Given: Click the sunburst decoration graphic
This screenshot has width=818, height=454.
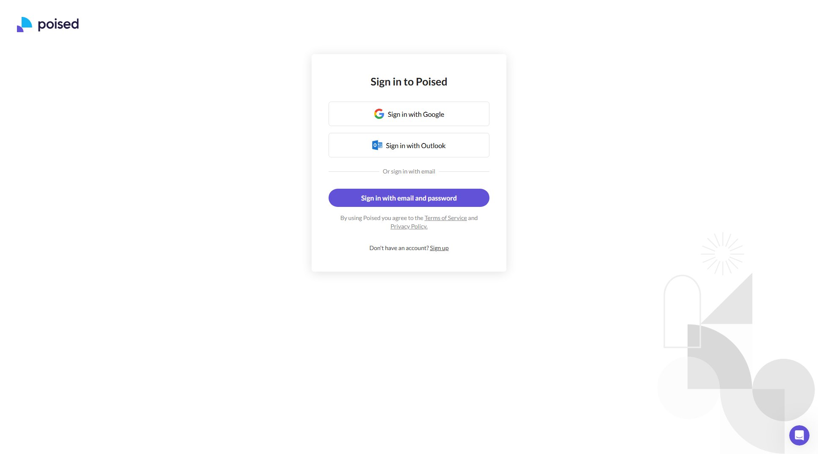Looking at the screenshot, I should click(722, 253).
